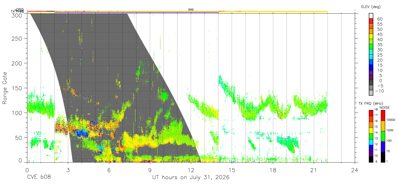The image size is (399, 184).
Task: Select the light gray bottom ELEV swatch below -10
Action: (x=371, y=93)
